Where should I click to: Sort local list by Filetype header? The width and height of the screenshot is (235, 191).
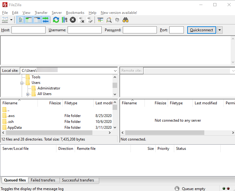(78, 103)
